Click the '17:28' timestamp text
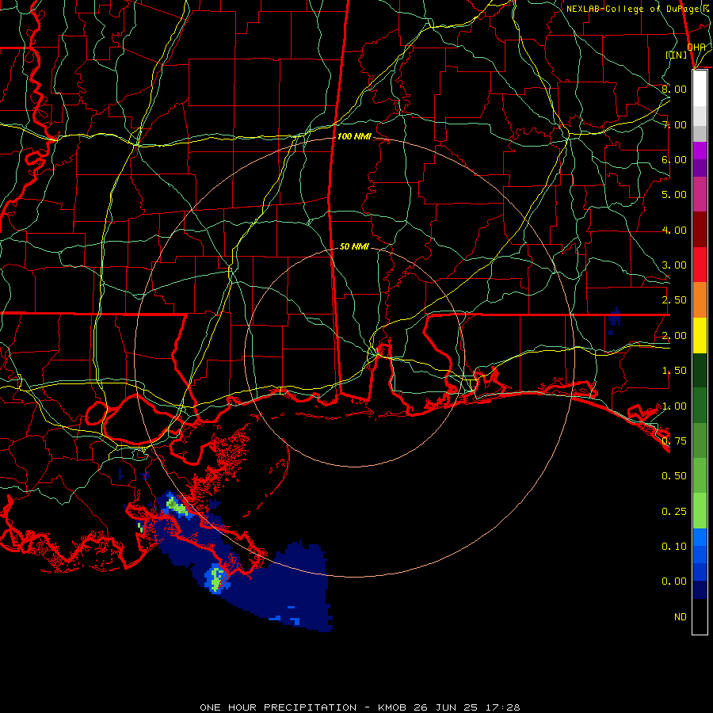Image resolution: width=713 pixels, height=713 pixels. click(502, 707)
